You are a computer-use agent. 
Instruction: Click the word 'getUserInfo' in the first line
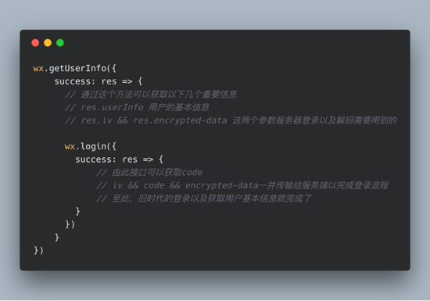[x=77, y=68]
